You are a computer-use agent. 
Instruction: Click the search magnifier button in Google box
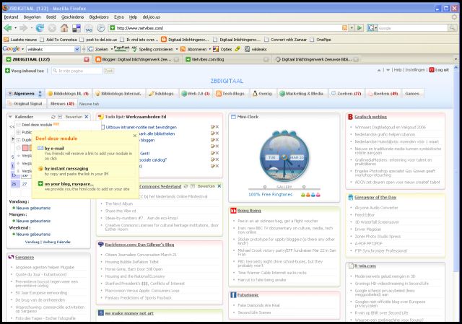coord(452,28)
